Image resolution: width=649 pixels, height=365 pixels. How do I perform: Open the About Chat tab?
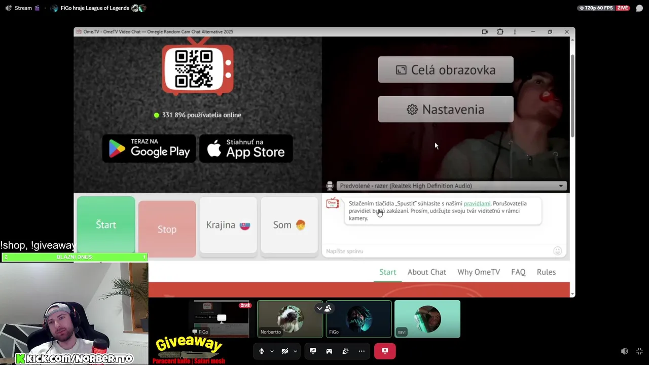pos(427,272)
